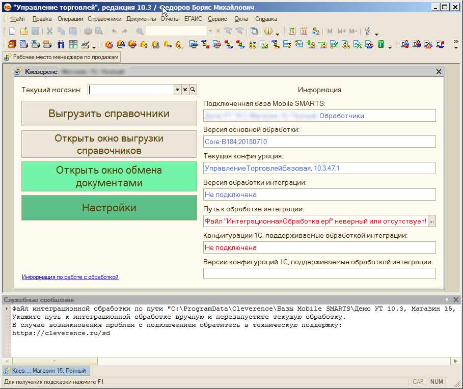
Task: Close the Клеверенс processing window
Action: 439,71
